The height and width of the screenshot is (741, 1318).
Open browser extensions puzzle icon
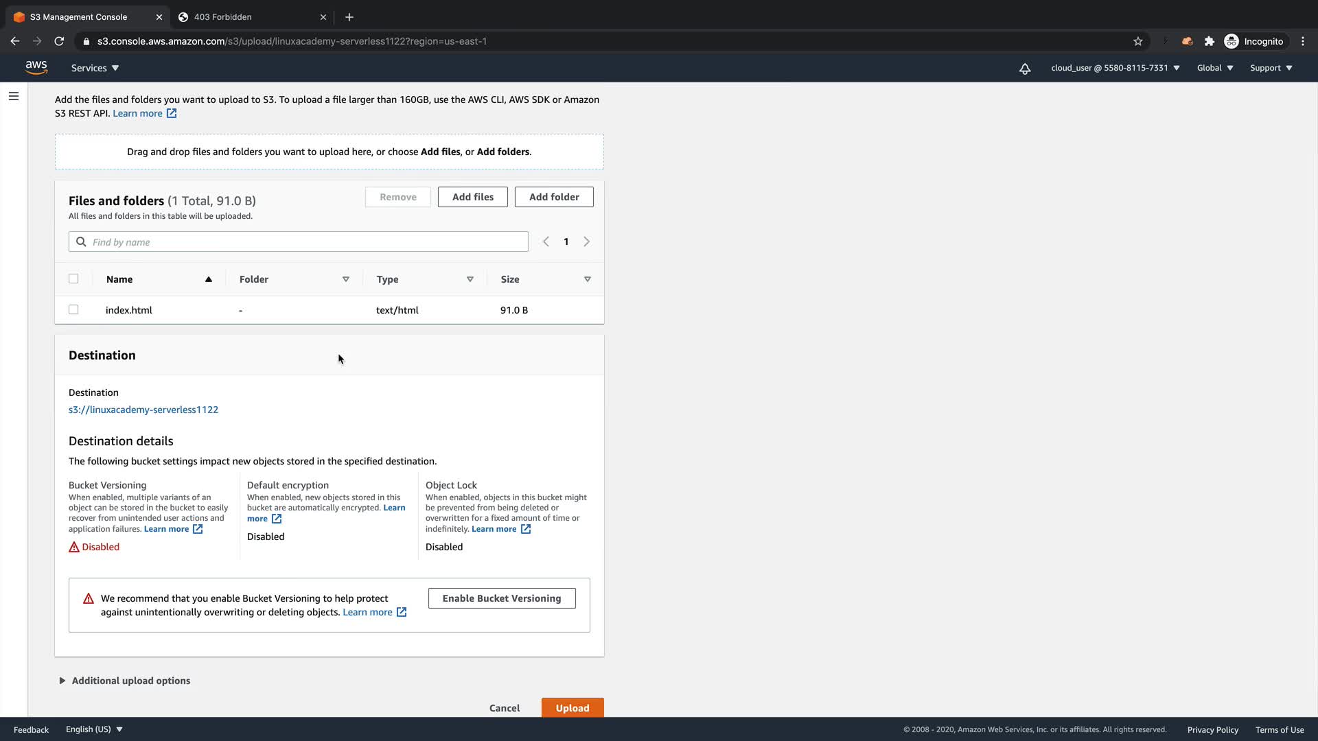(1209, 41)
